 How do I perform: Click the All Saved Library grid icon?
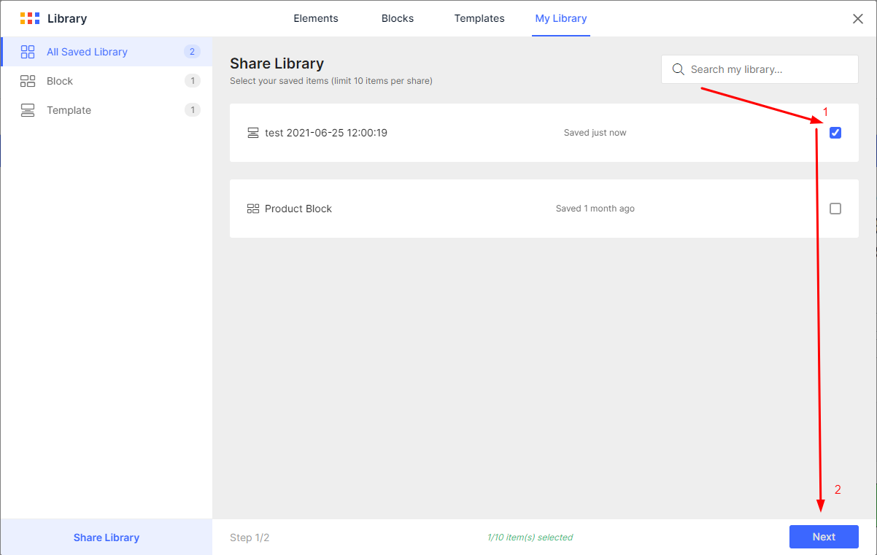pos(28,52)
